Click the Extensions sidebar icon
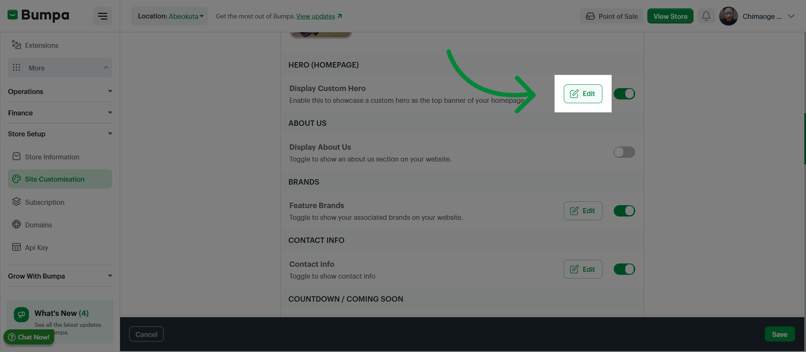 point(16,45)
